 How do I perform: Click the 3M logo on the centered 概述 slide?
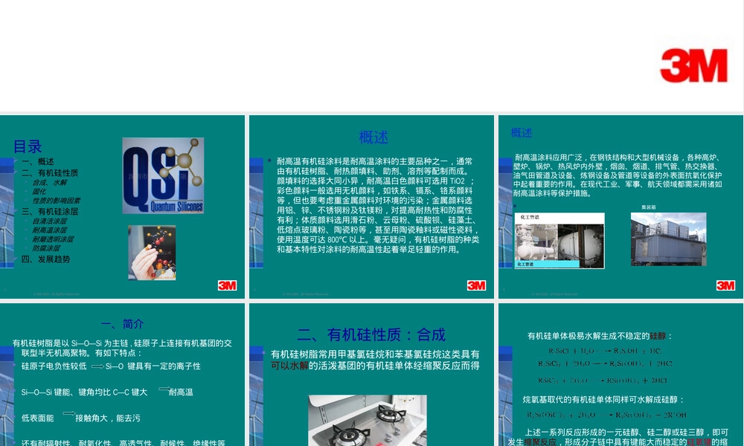click(x=476, y=285)
